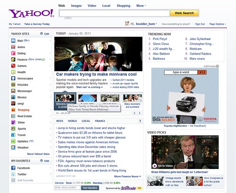Open the WORLD news tab
The image size is (236, 193).
(x=72, y=121)
